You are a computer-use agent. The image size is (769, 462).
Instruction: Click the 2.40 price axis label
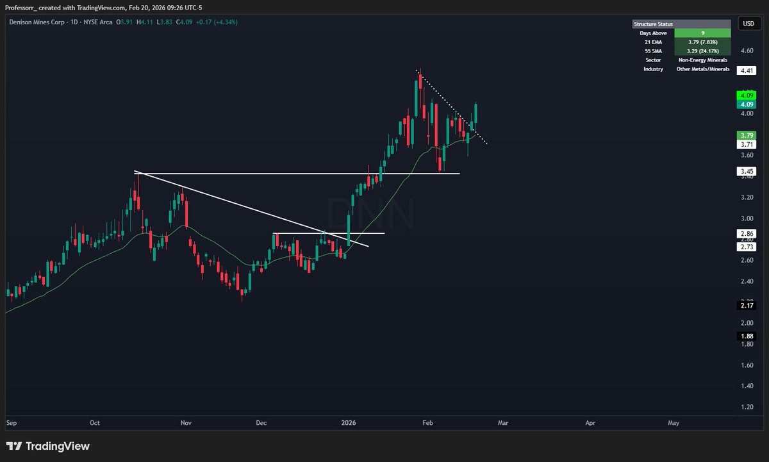pos(747,281)
